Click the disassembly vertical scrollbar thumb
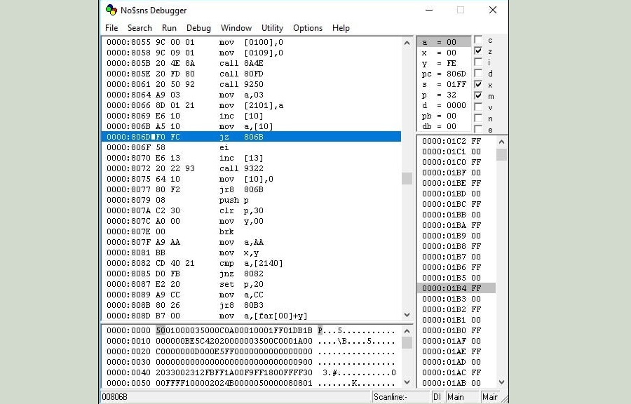This screenshot has width=631, height=404. [x=407, y=178]
